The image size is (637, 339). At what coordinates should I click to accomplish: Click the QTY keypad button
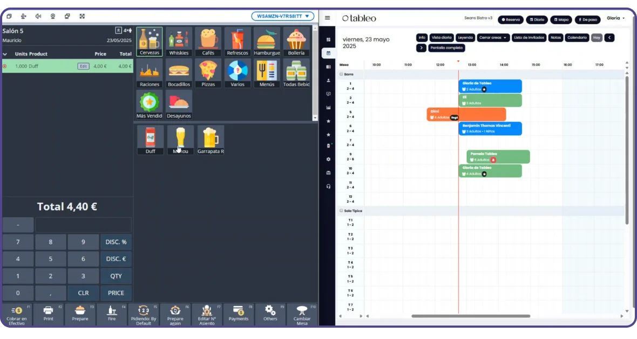(116, 276)
